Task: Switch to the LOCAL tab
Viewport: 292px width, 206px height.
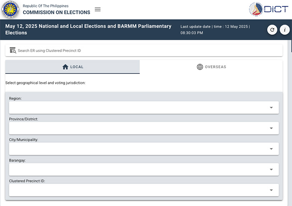Action: (73, 67)
